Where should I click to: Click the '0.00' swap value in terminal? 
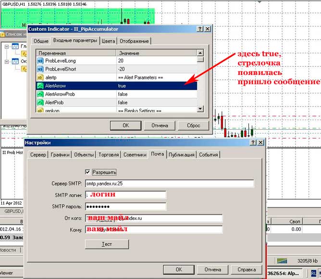pos(296,229)
